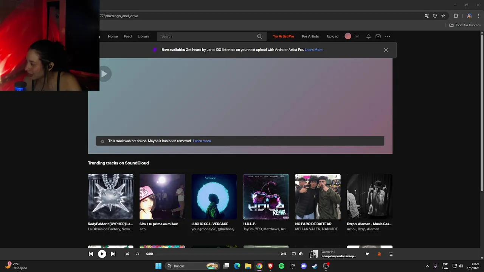Open Discord from the taskbar

[304, 266]
